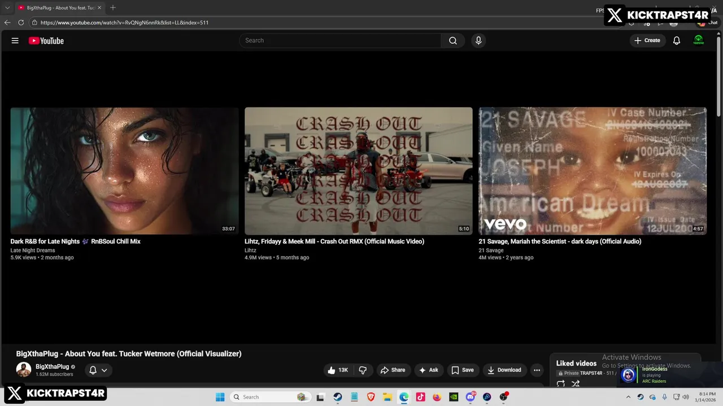Screen dimensions: 723x406
Task: Open the BigXthaPlug channel name link
Action: click(52, 367)
